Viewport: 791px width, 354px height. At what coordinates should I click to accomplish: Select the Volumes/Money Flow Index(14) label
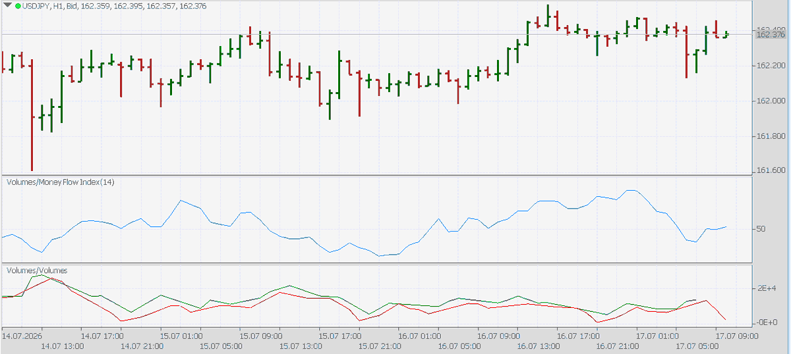click(x=60, y=182)
